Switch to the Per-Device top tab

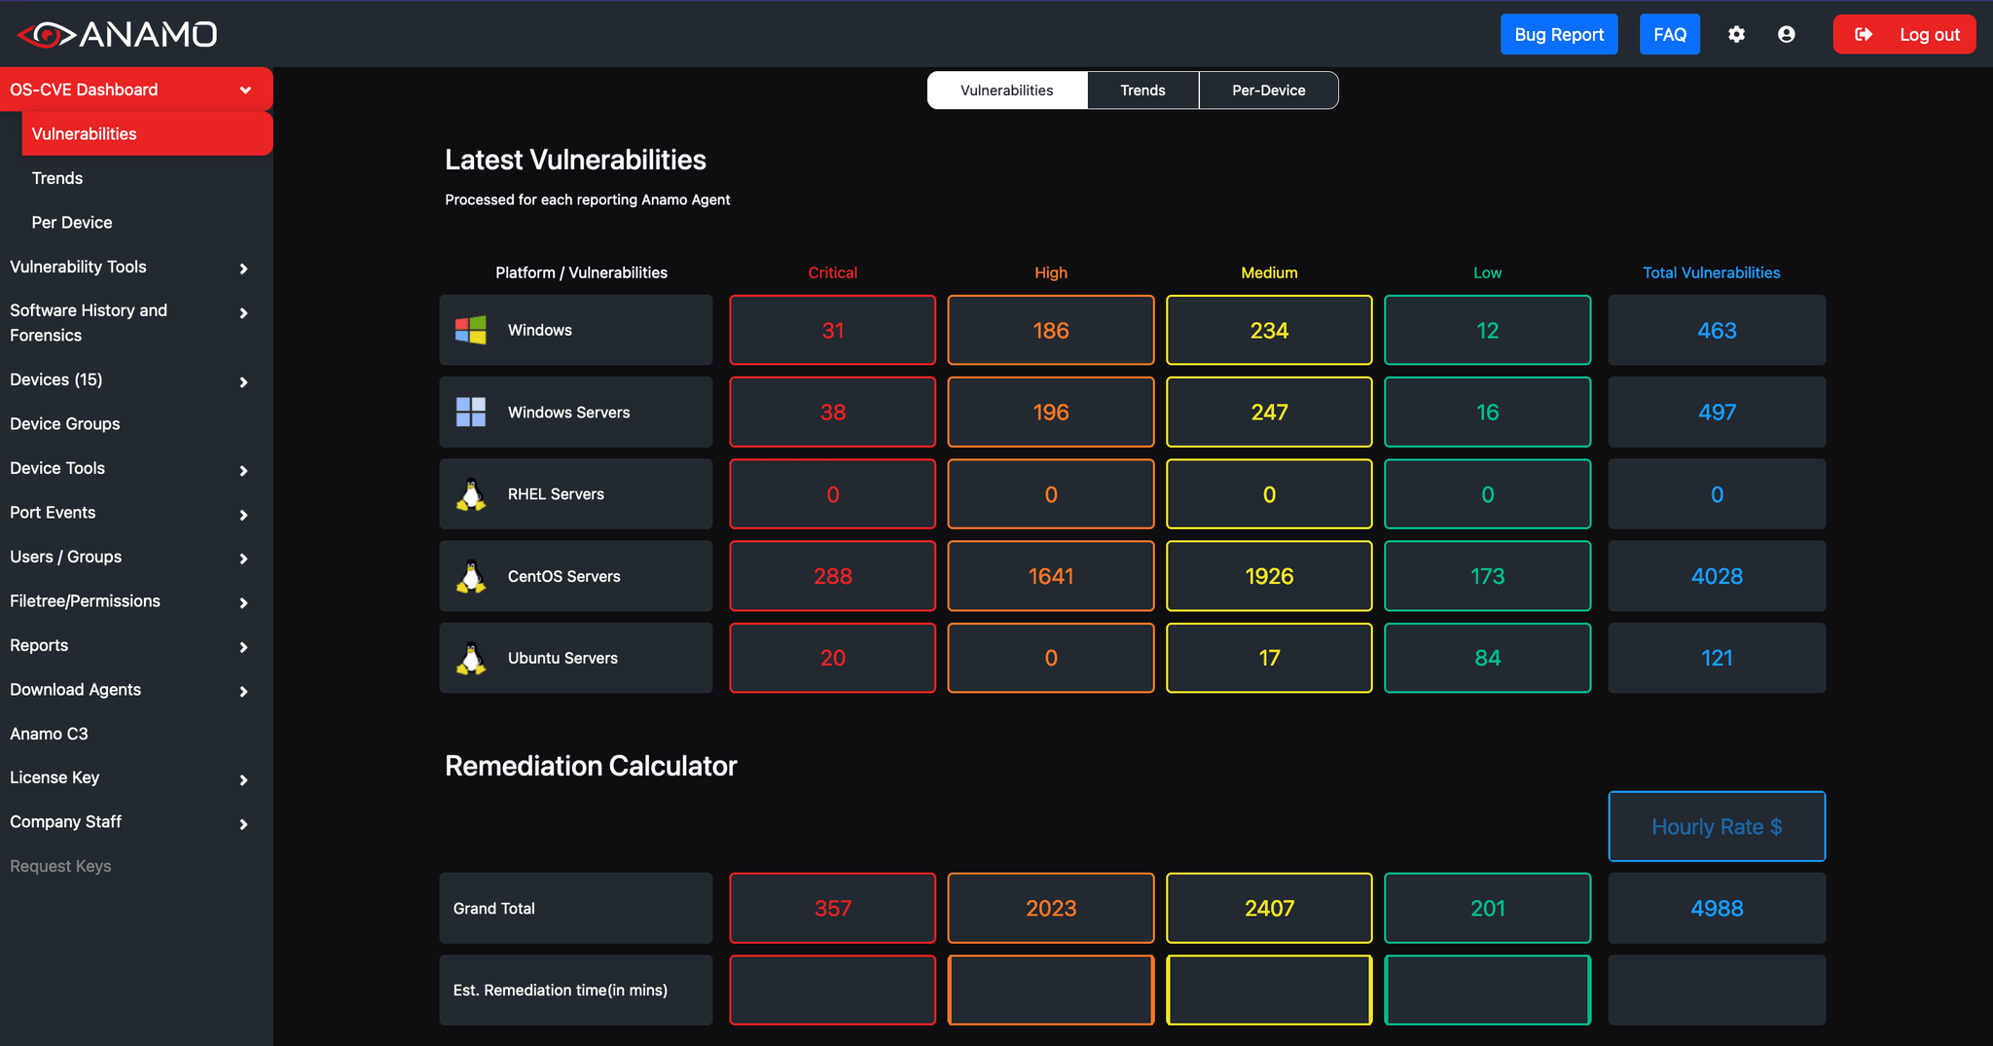(x=1268, y=90)
